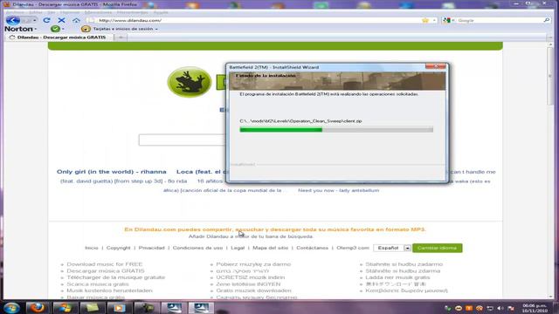Go back using the Firefox back arrow
The width and height of the screenshot is (559, 314).
(x=13, y=20)
